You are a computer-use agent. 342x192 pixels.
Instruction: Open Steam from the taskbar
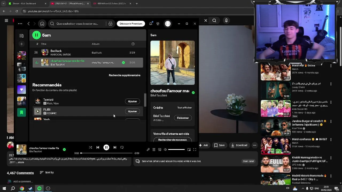pyautogui.click(x=30, y=189)
